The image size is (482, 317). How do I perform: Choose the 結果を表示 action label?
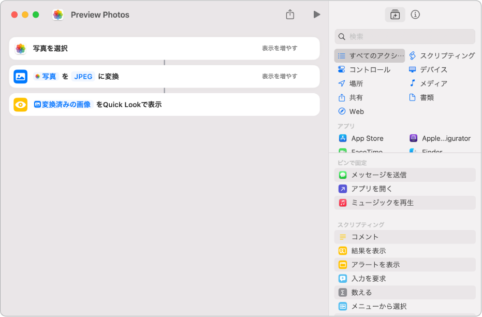[x=368, y=251]
